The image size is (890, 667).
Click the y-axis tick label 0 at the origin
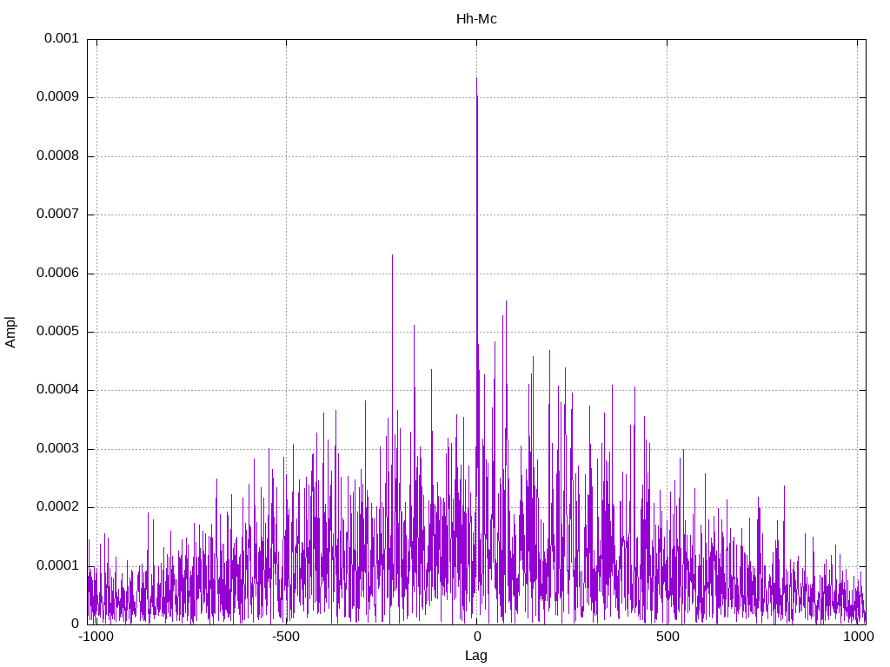(75, 624)
